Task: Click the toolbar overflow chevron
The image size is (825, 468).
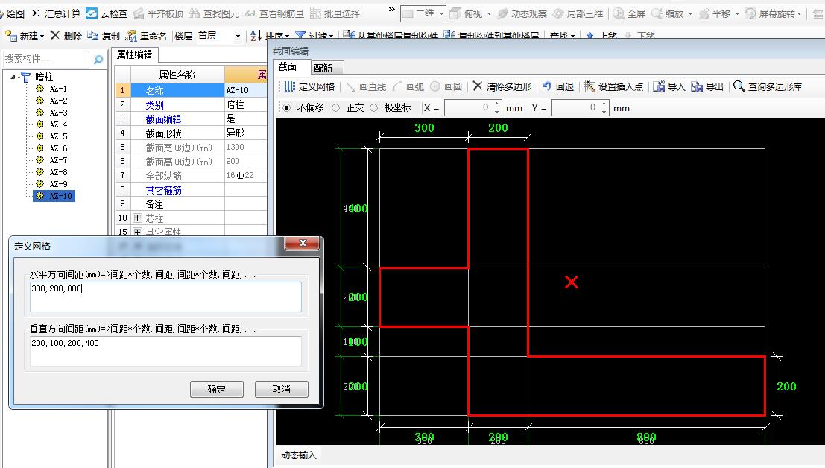Action: [391, 10]
